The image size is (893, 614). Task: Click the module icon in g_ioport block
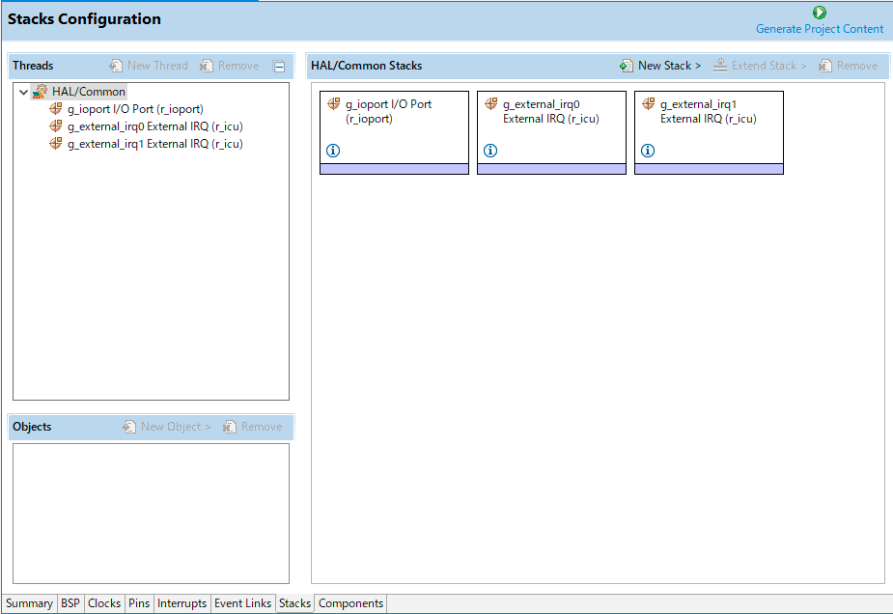333,104
